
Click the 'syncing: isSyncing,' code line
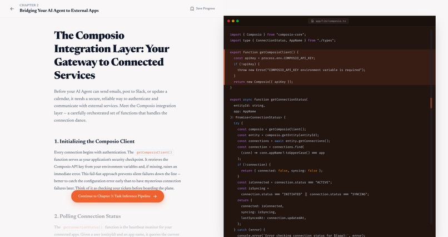[258, 212]
